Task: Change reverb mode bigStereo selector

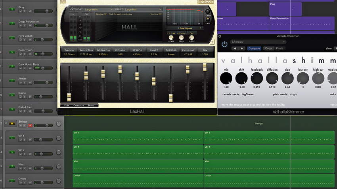Action: 248,94
